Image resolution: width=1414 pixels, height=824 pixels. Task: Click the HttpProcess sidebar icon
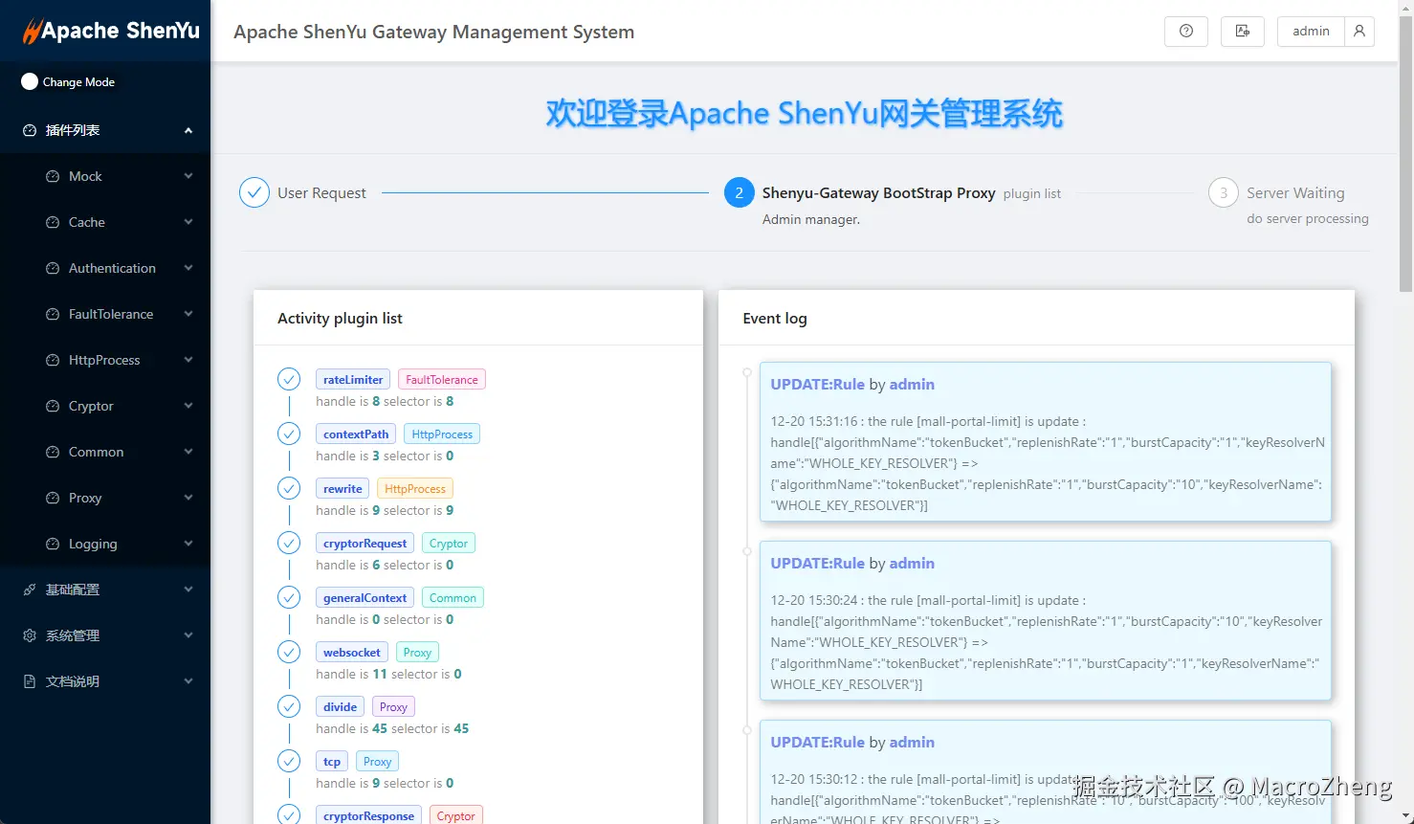(53, 360)
